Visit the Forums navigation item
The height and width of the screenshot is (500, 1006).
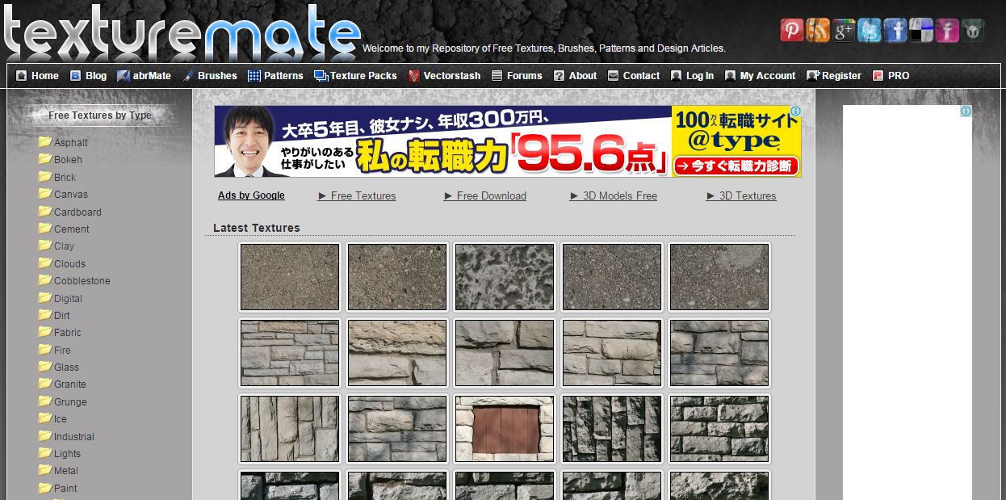tap(516, 76)
